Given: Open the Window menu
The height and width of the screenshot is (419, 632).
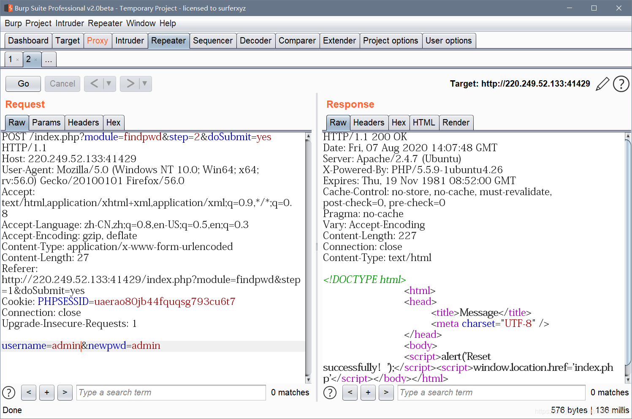Looking at the screenshot, I should 141,23.
